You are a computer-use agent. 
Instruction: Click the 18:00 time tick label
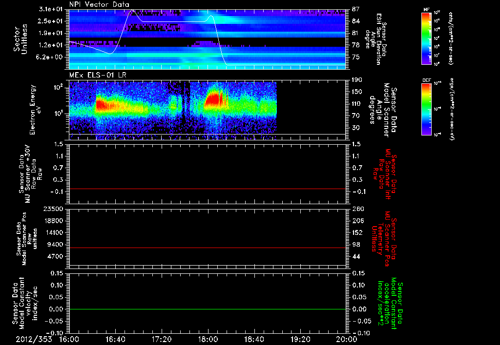coord(208,339)
